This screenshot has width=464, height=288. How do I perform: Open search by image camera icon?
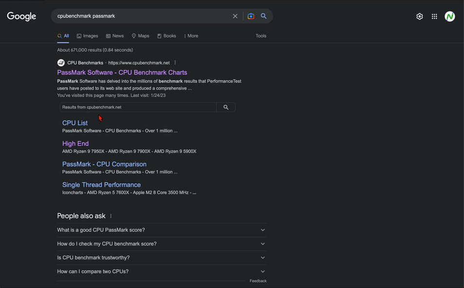251,16
